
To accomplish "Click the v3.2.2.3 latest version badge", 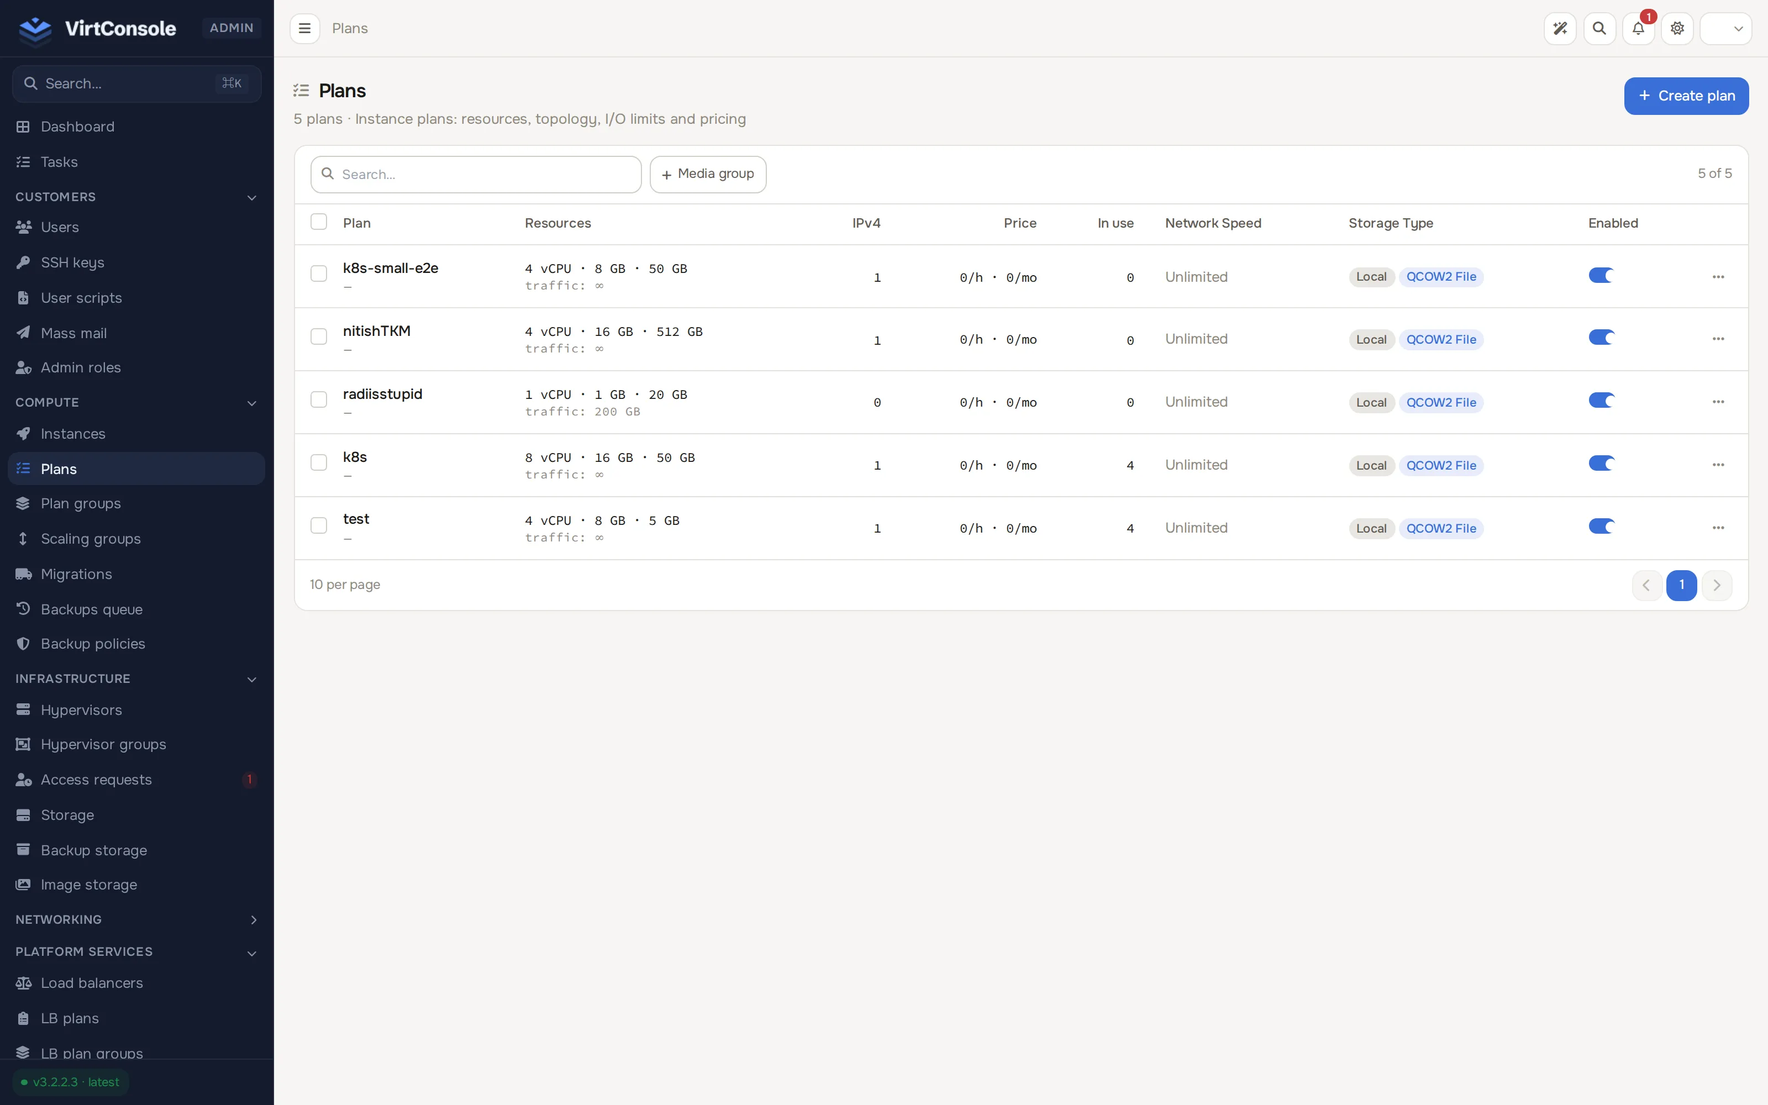I will pyautogui.click(x=71, y=1082).
